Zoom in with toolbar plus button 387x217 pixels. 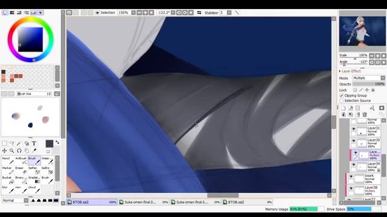(x=145, y=13)
